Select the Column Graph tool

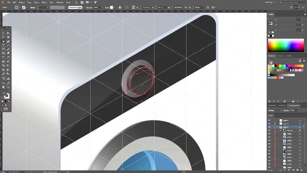[8, 78]
